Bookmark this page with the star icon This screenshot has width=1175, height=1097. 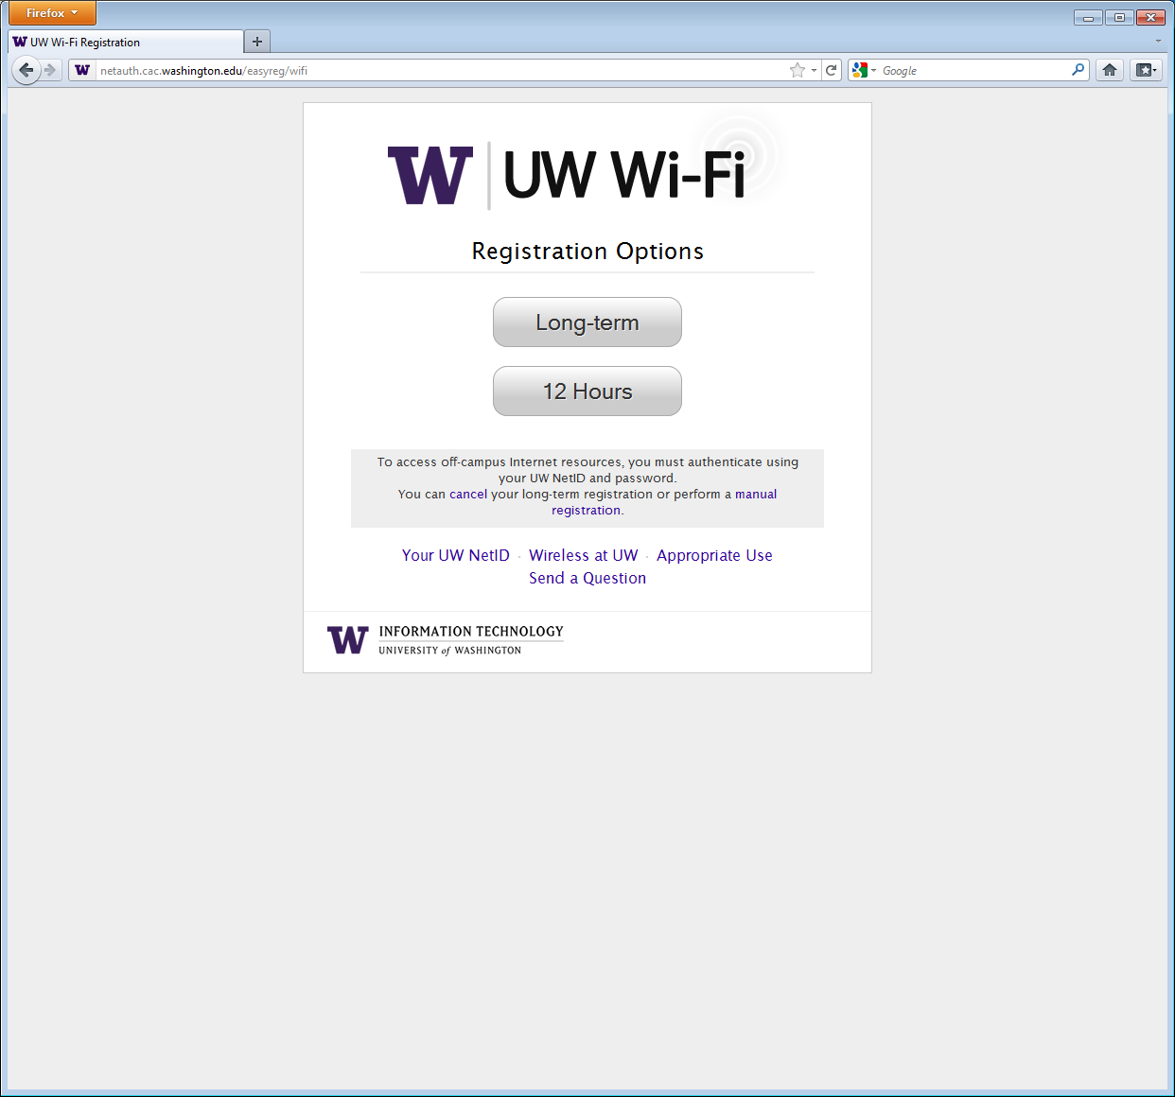click(x=798, y=70)
